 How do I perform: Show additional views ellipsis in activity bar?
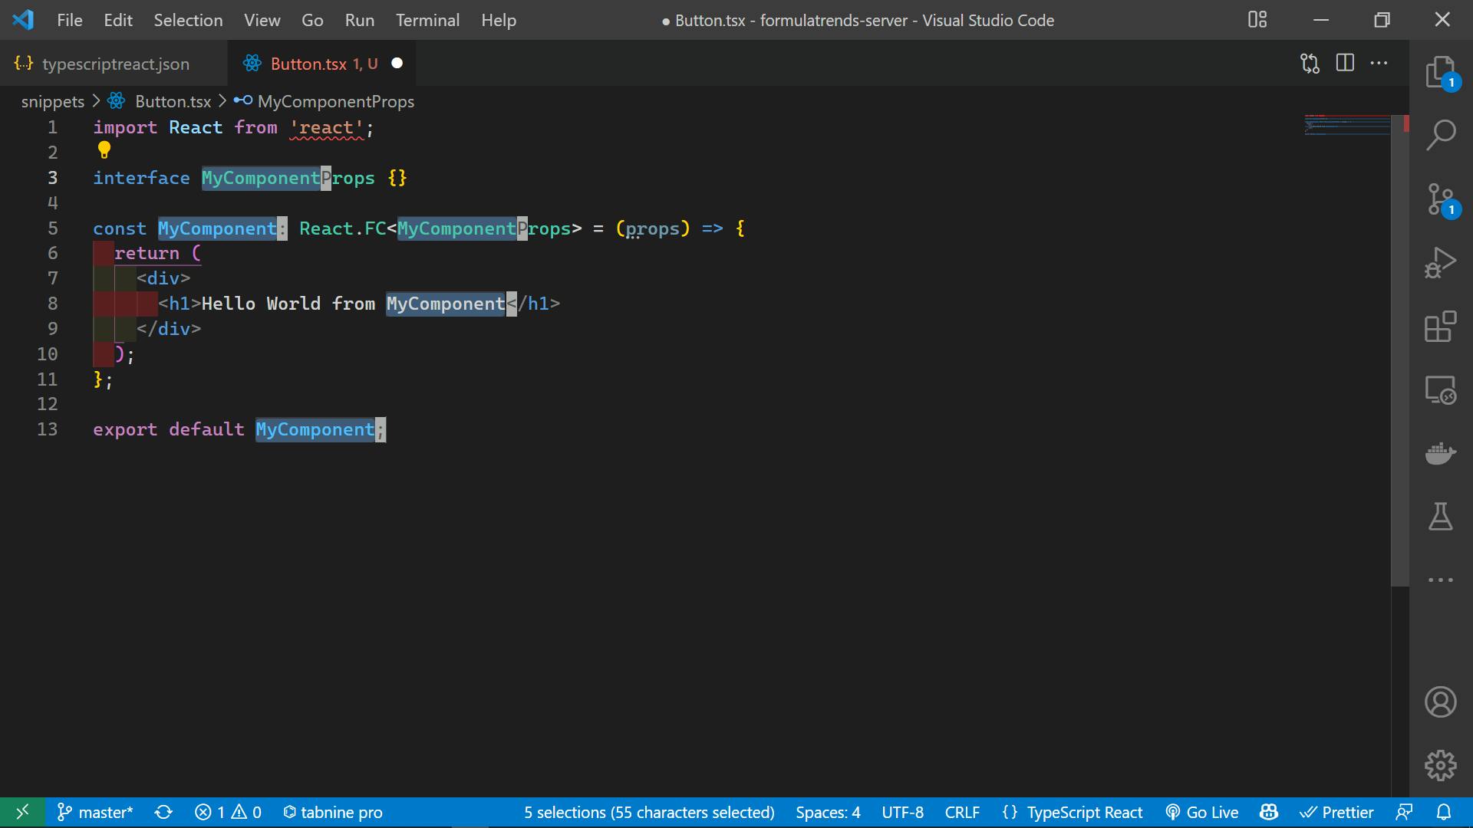pyautogui.click(x=1441, y=580)
